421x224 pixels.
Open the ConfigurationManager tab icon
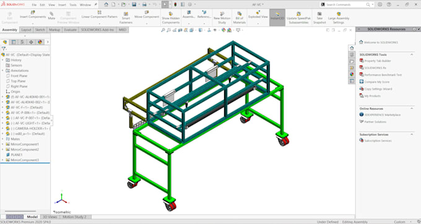[x=22, y=42]
